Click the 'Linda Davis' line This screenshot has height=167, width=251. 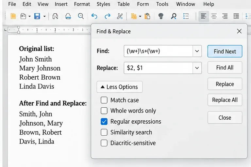pyautogui.click(x=37, y=86)
